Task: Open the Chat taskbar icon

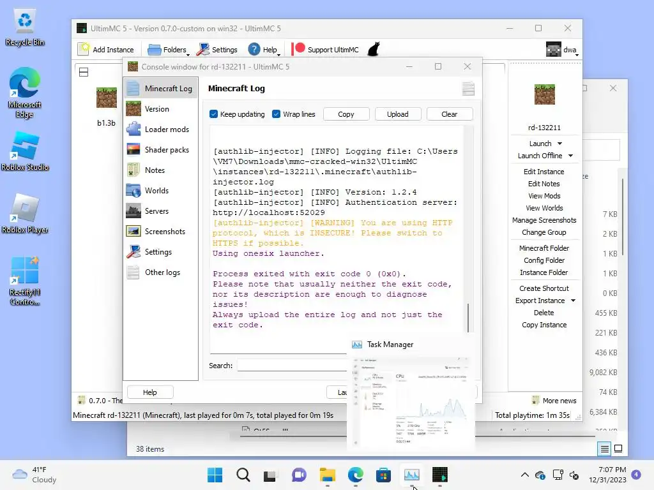Action: (299, 475)
